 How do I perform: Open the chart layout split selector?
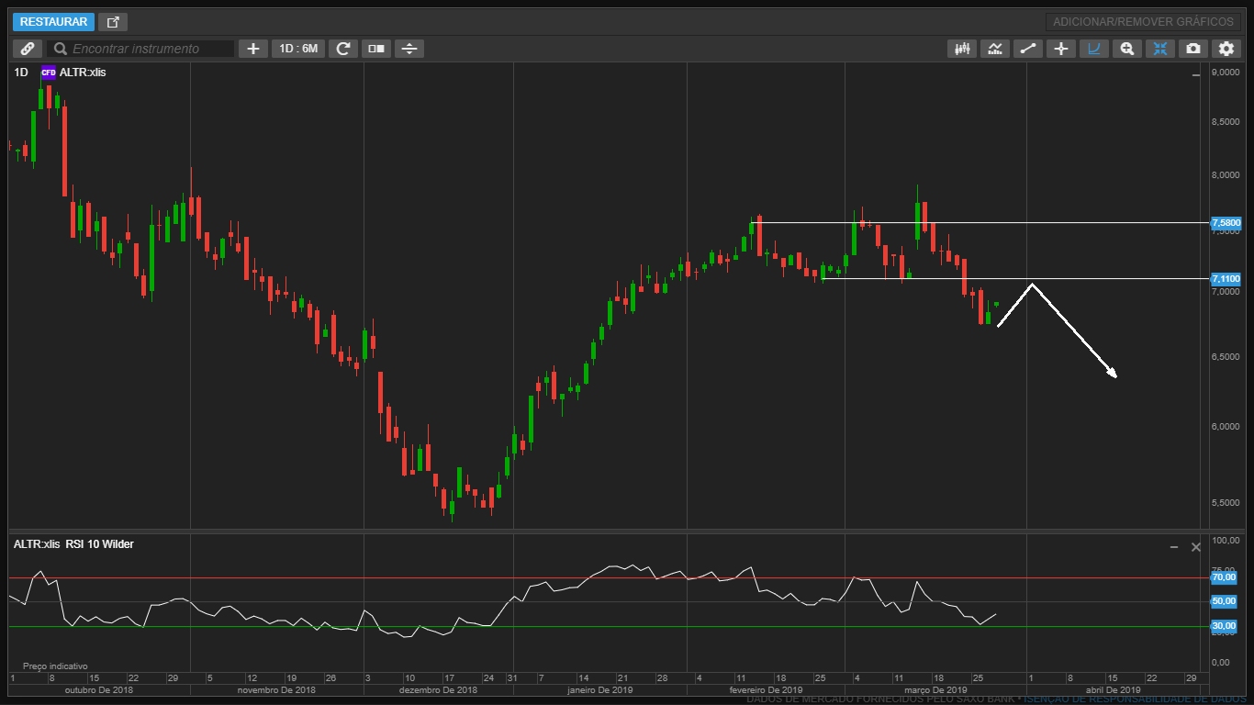pos(376,49)
